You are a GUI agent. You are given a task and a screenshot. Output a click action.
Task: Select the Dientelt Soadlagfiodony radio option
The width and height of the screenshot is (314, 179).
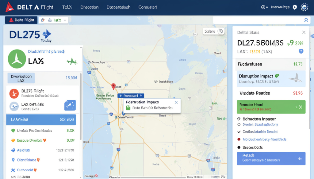[239, 125]
